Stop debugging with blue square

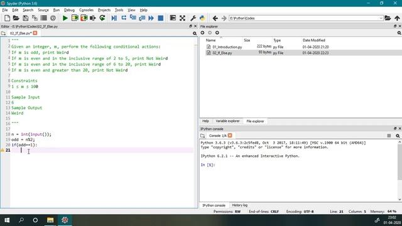click(x=161, y=18)
